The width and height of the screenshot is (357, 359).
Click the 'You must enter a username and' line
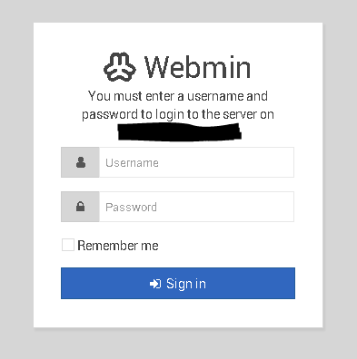click(x=178, y=96)
